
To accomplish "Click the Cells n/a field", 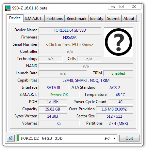I will click(89, 59).
